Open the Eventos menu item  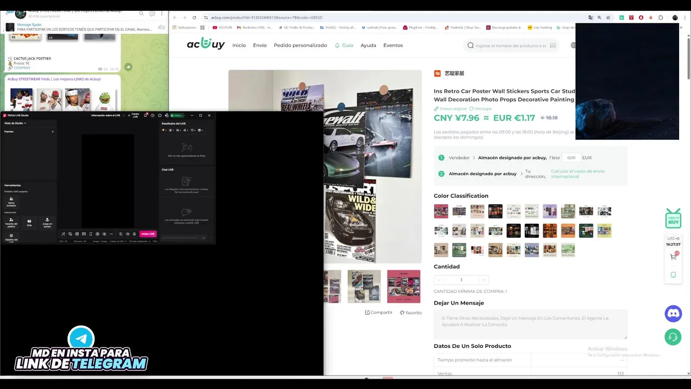coord(393,45)
